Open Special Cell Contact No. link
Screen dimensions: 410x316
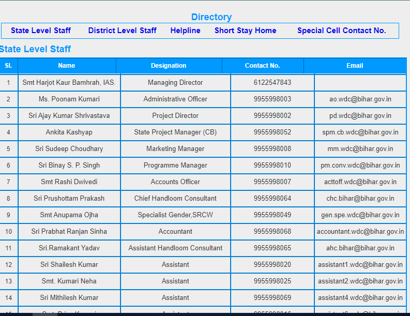point(341,31)
